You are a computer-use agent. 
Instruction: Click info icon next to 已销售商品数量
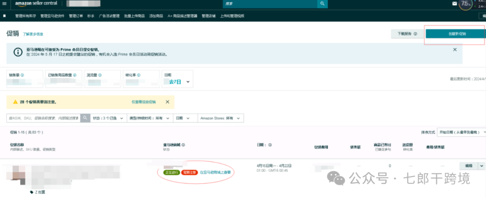pyautogui.click(x=74, y=75)
